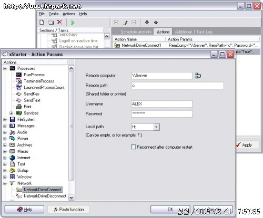The height and width of the screenshot is (218, 263).
Task: Expand the Audio tree node
Action: [5, 132]
